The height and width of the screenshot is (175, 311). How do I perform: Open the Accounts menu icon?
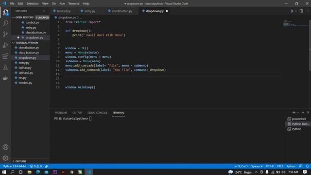[5, 147]
